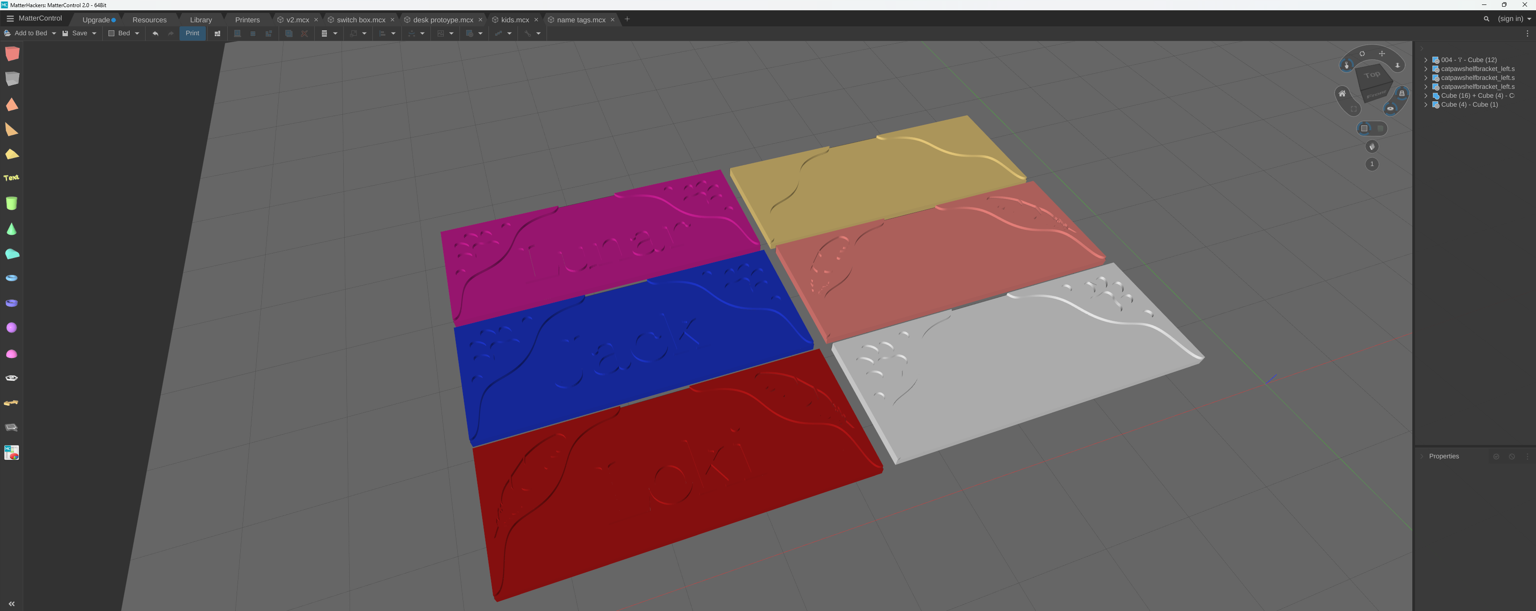Click the Top face of view cube
Image resolution: width=1536 pixels, height=611 pixels.
[1373, 75]
